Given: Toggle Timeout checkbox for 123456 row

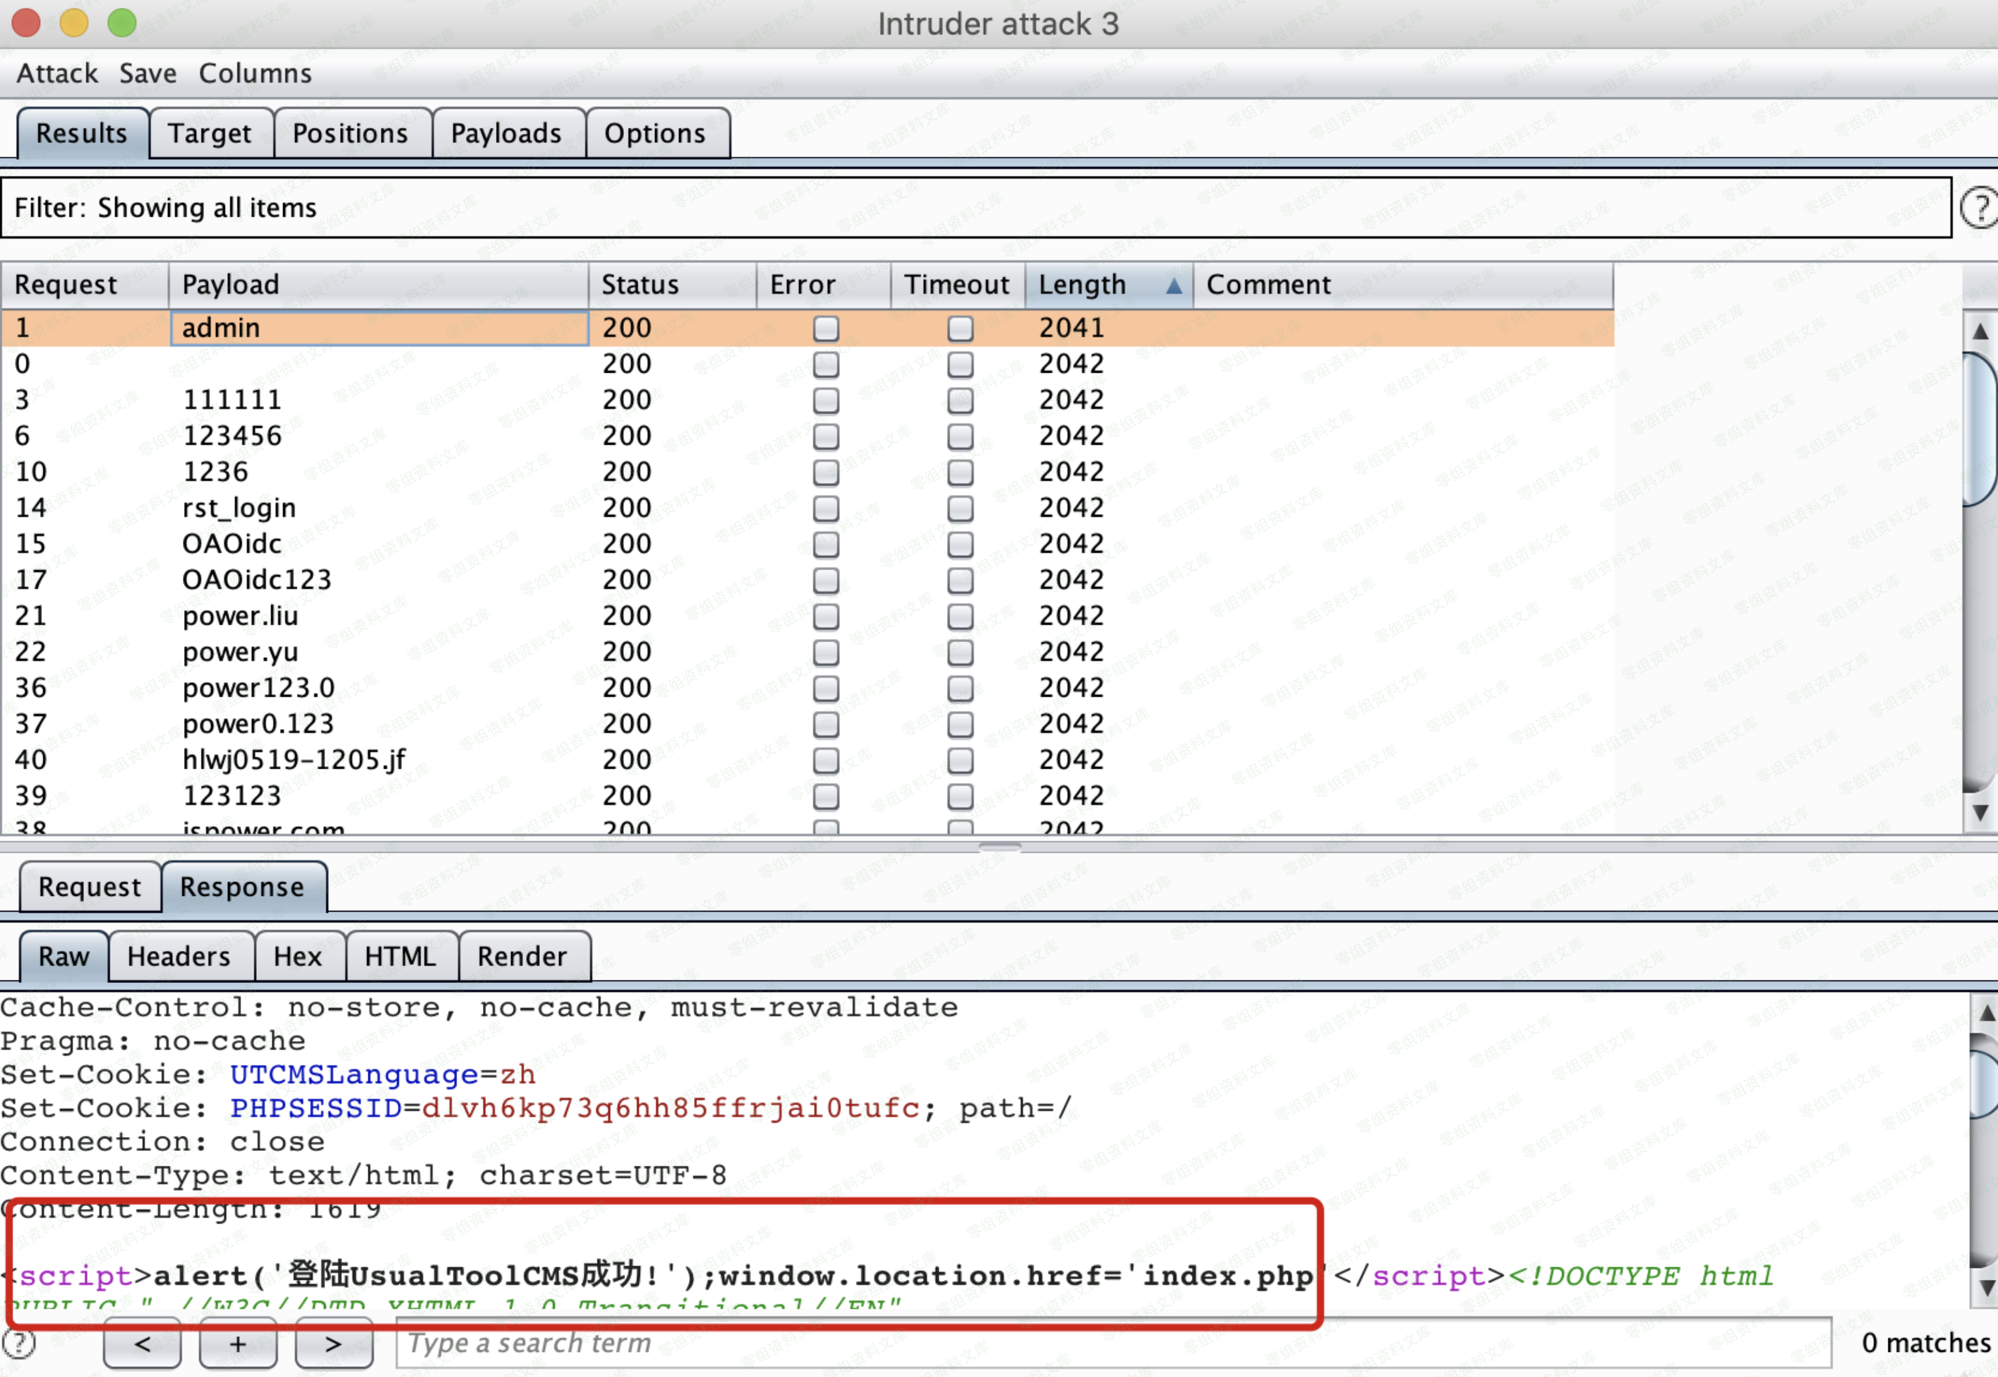Looking at the screenshot, I should click(x=960, y=437).
